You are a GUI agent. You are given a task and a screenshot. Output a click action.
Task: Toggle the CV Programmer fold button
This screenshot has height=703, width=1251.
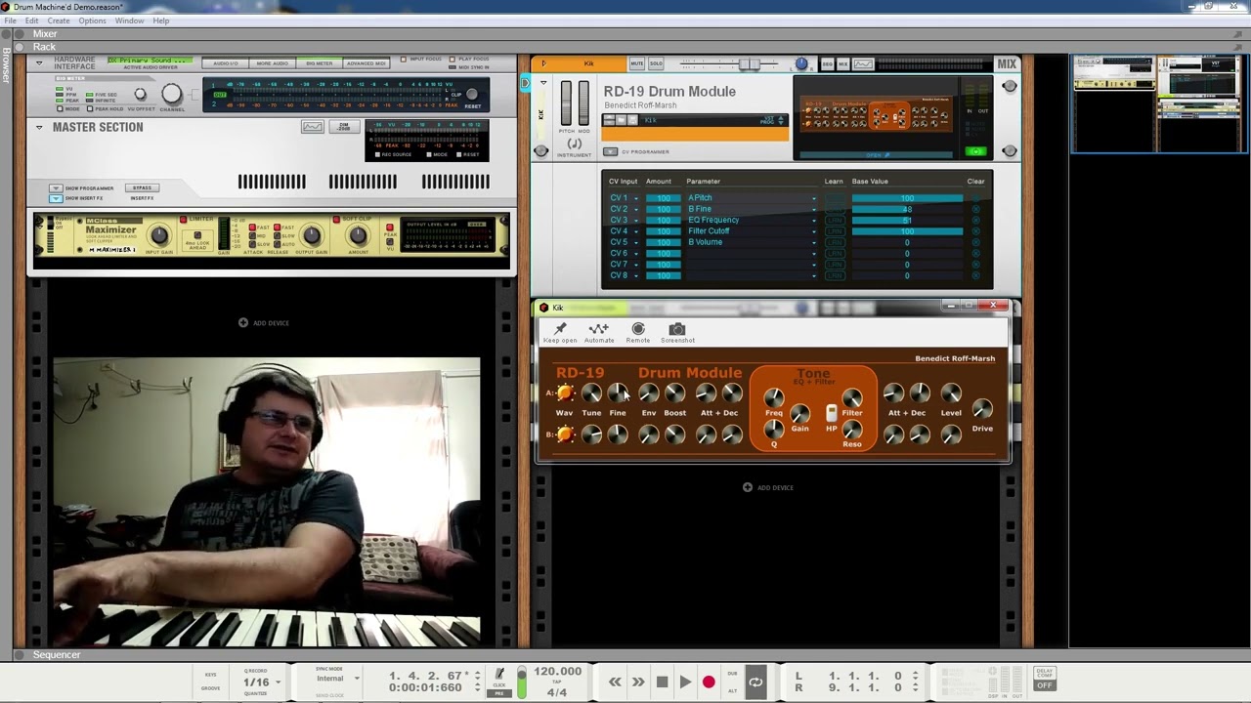tap(610, 151)
